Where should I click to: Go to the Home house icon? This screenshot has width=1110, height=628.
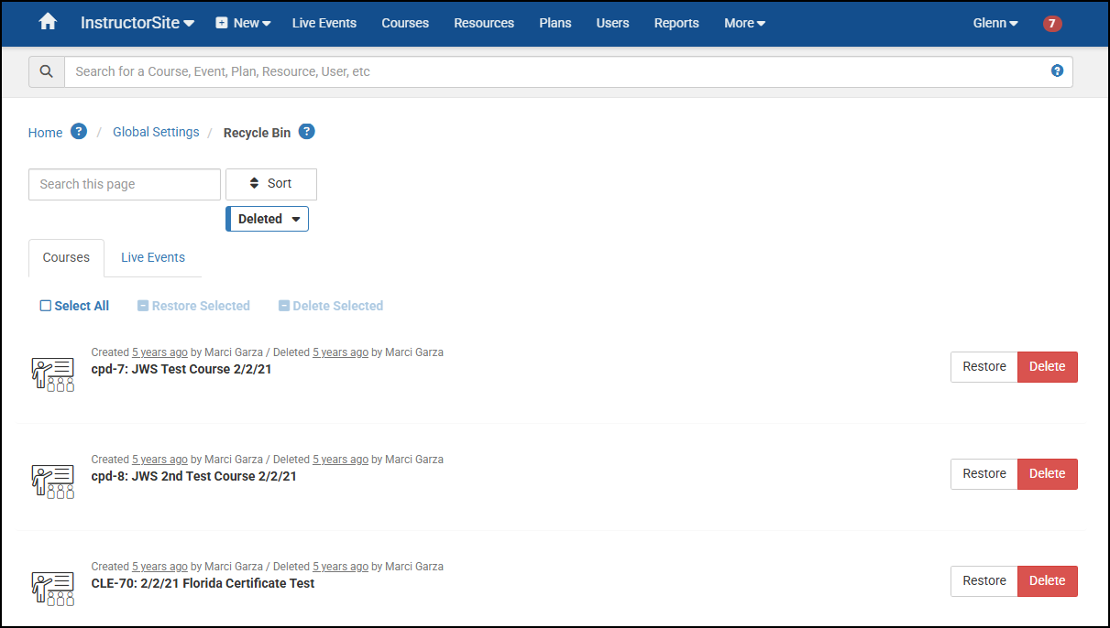[48, 22]
